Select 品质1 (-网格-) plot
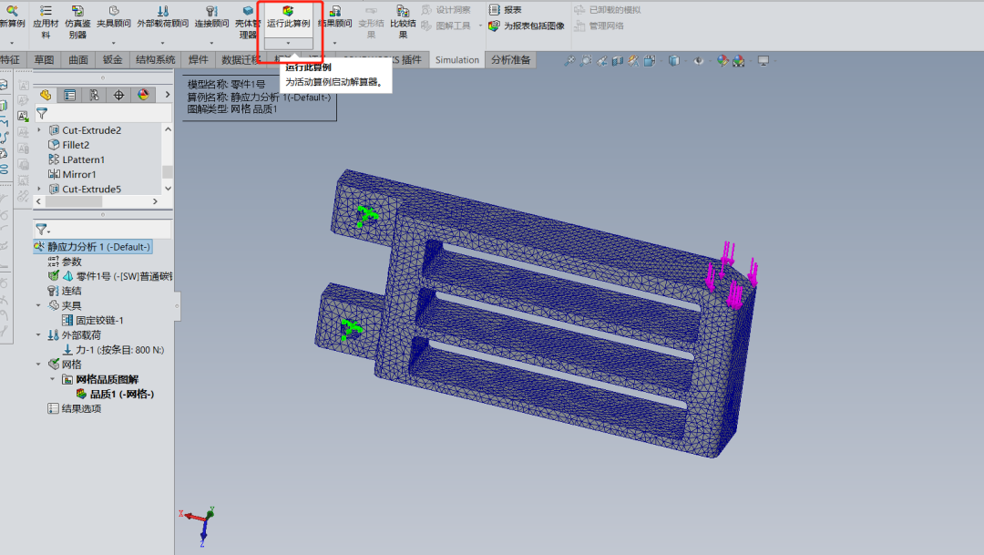The image size is (984, 555). point(115,395)
